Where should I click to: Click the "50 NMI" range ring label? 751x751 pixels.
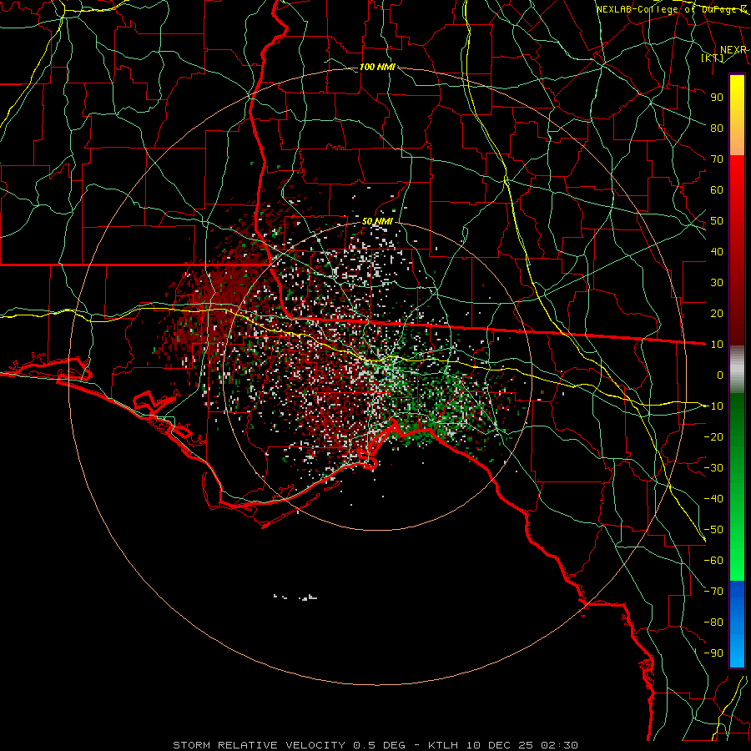point(377,221)
